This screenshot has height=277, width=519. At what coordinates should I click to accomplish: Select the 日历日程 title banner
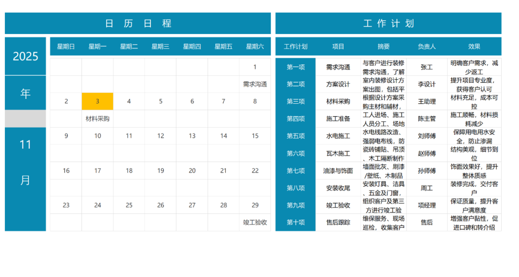[x=138, y=24]
